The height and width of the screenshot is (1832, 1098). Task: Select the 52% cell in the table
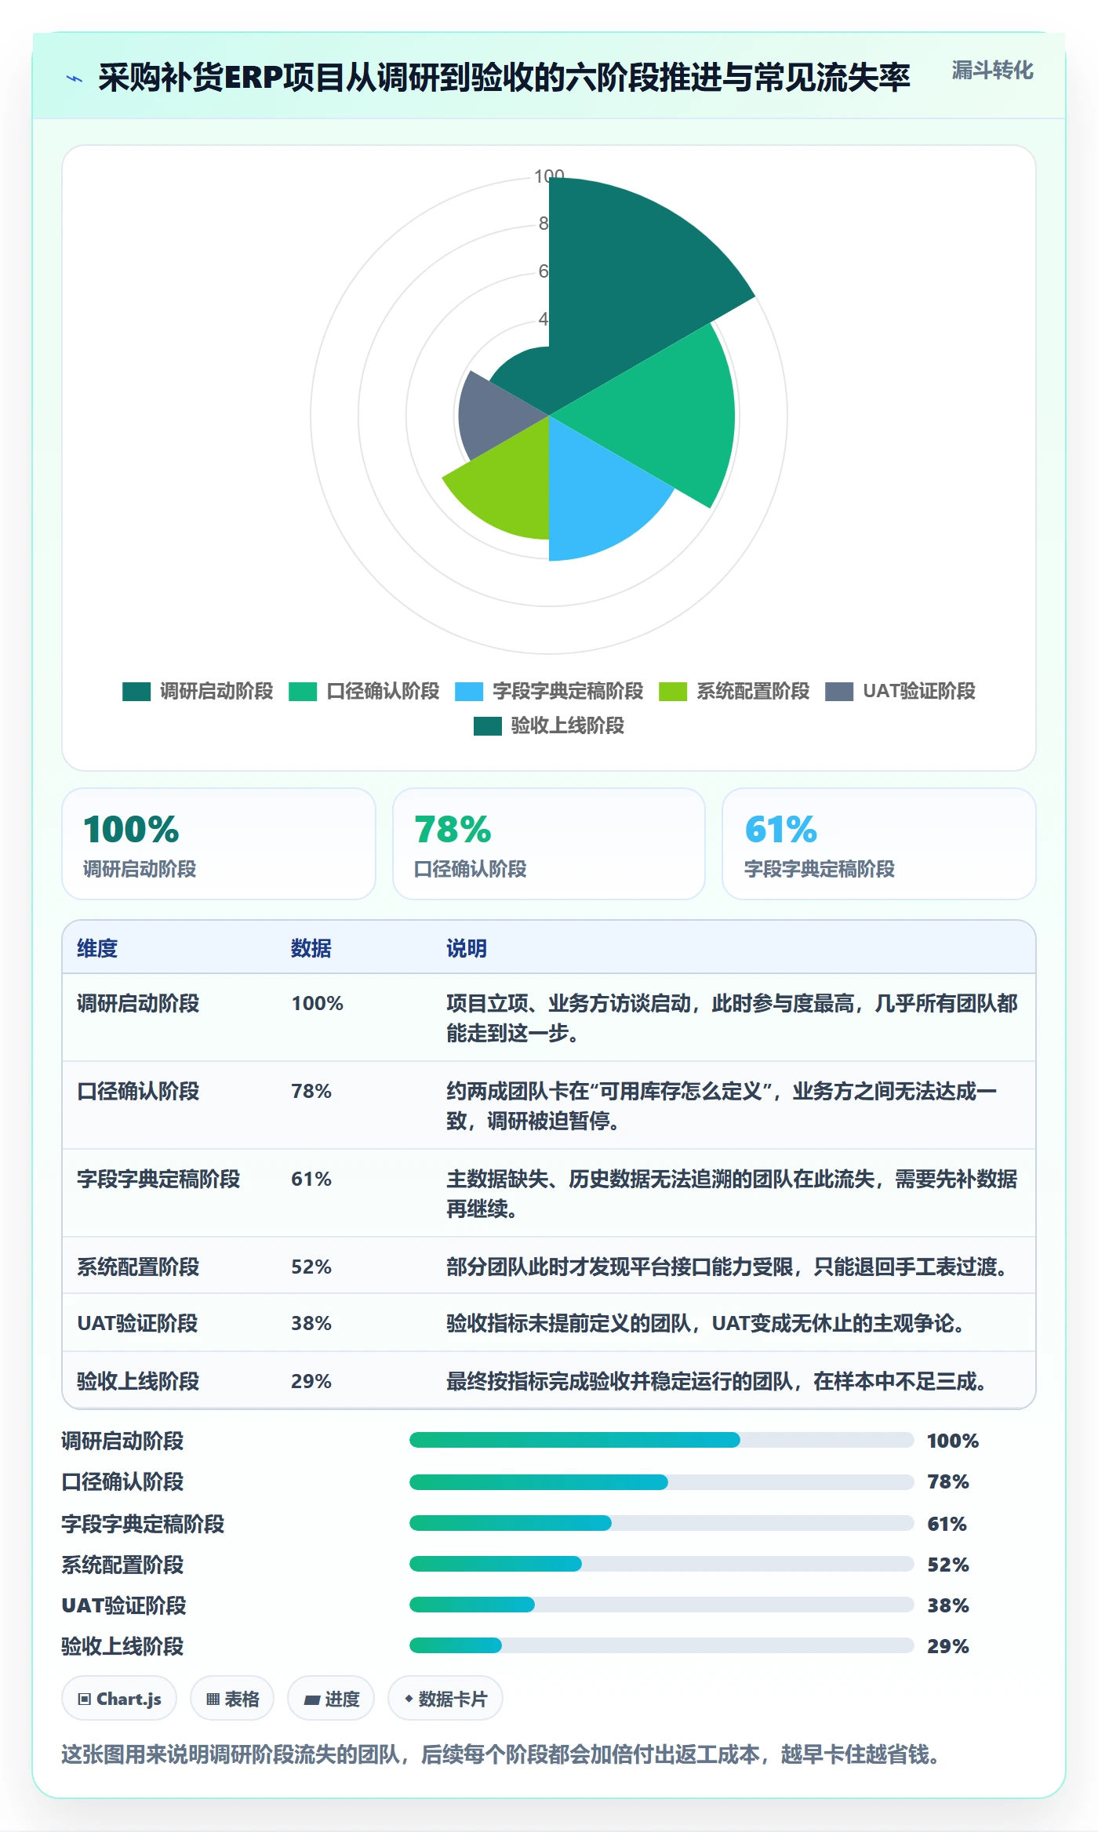click(x=311, y=1267)
